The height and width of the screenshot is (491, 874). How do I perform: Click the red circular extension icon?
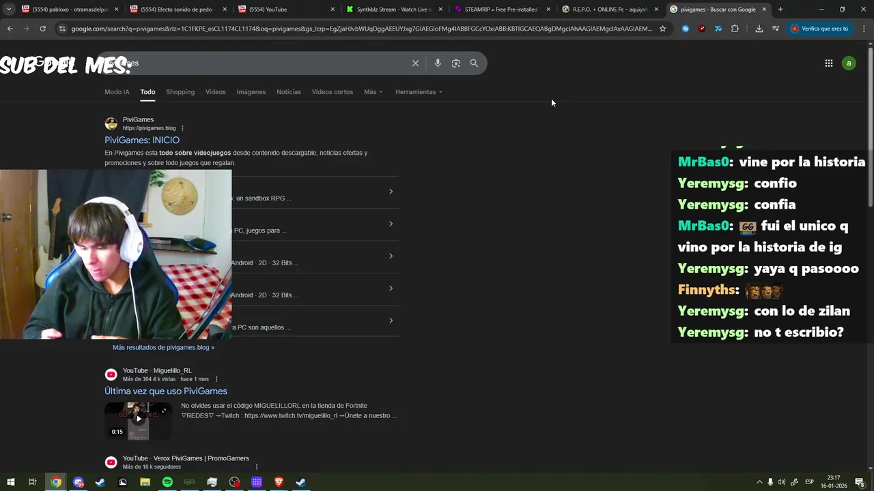[x=702, y=29]
